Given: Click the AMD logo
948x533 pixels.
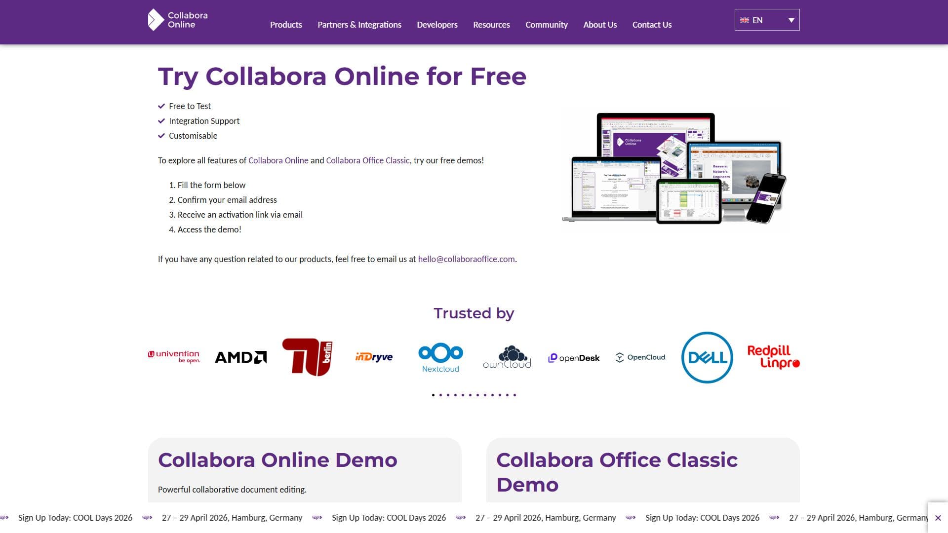Looking at the screenshot, I should coord(241,357).
